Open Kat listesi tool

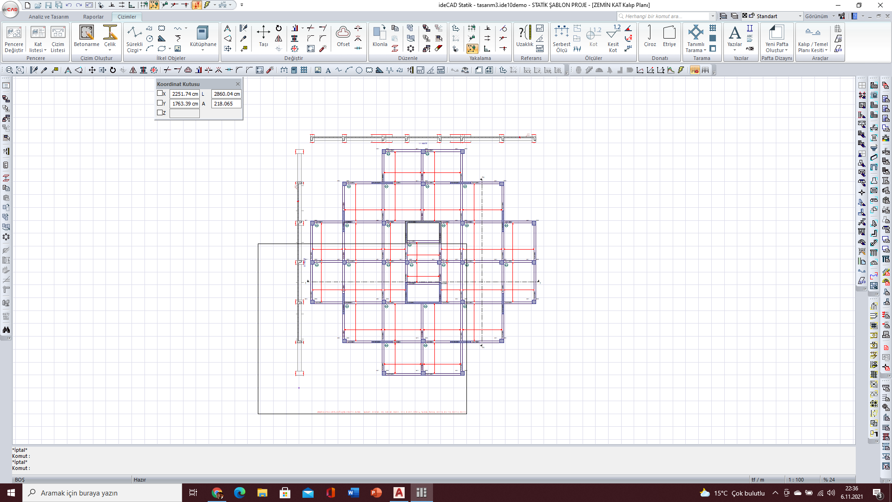(x=38, y=39)
